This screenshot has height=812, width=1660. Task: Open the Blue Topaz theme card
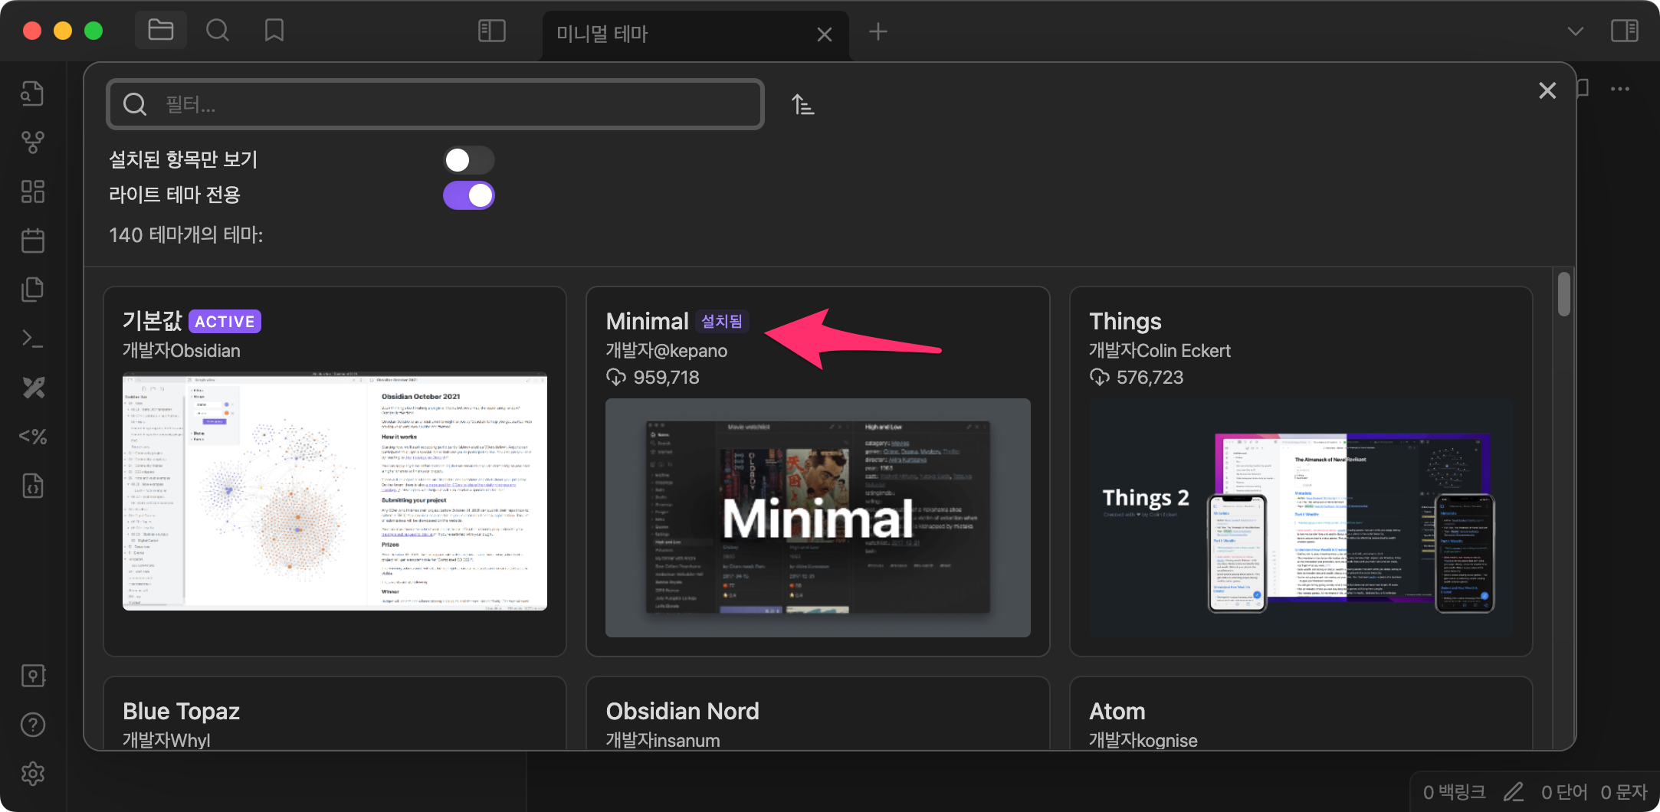point(335,714)
